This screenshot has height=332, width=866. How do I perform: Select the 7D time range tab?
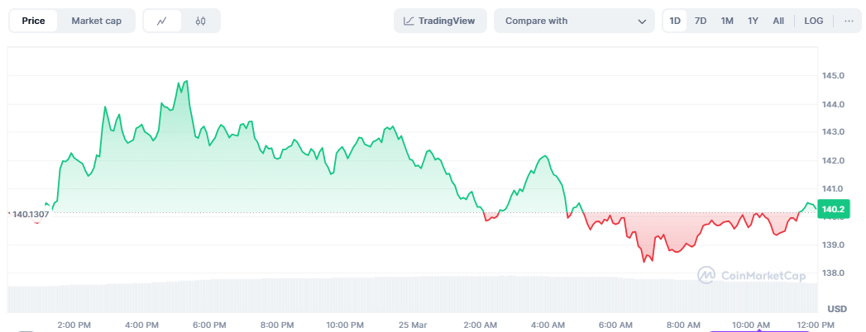tap(701, 21)
